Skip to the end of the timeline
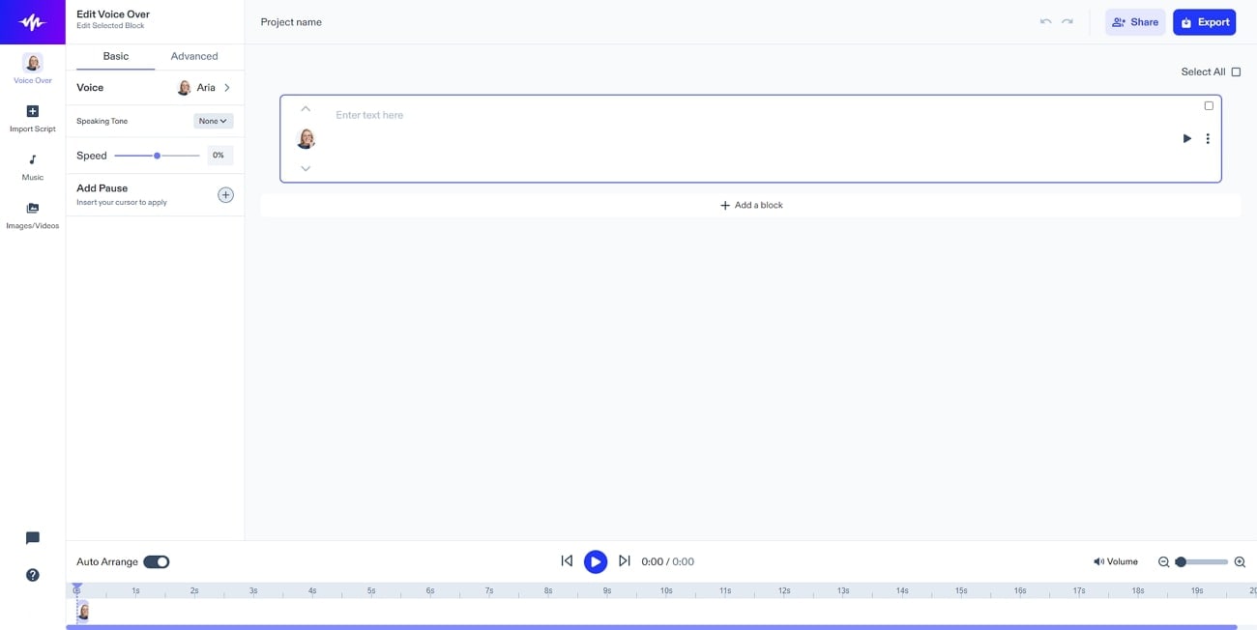Viewport: 1257px width, 630px height. point(625,560)
